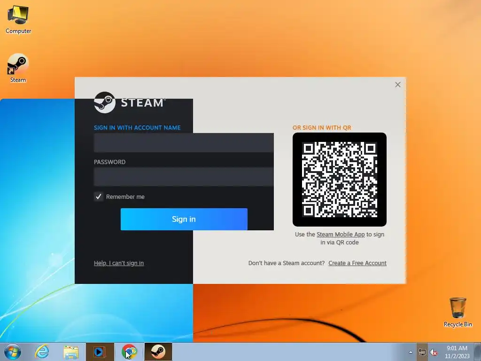Open the Help, I can't sign in link
This screenshot has height=361, width=481.
click(x=119, y=263)
